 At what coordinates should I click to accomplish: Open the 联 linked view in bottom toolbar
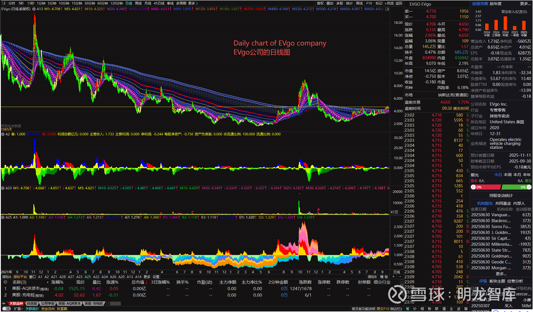point(437,309)
